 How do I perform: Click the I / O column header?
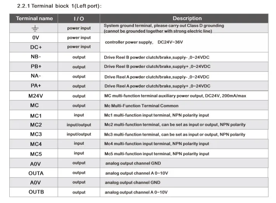[79, 19]
